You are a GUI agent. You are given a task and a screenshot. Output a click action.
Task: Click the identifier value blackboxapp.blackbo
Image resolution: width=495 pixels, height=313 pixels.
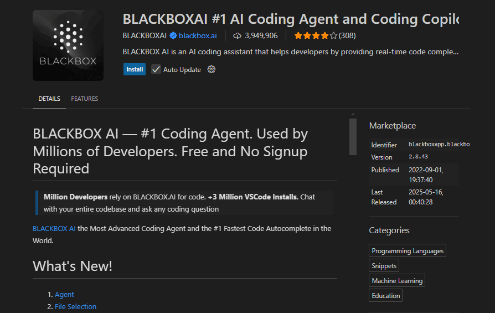[x=439, y=145]
